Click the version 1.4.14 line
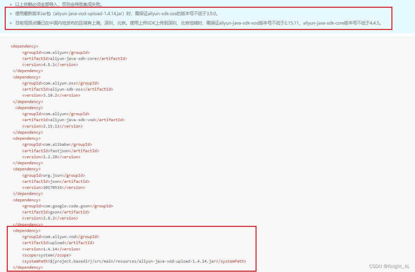Screen dimensions: 415x272 coord(51,249)
